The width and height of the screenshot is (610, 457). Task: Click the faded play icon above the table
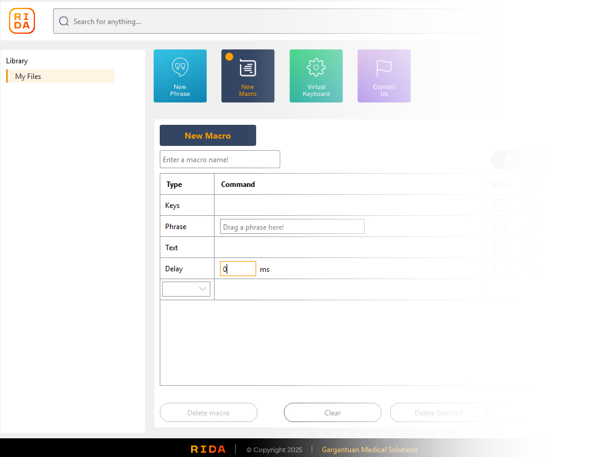coord(509,160)
